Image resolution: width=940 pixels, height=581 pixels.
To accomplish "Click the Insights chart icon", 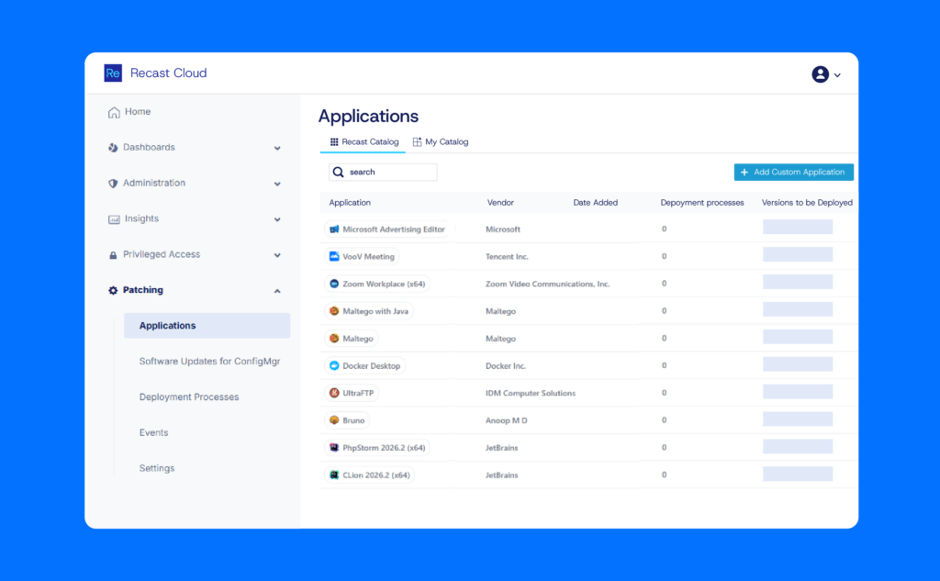I will click(114, 219).
